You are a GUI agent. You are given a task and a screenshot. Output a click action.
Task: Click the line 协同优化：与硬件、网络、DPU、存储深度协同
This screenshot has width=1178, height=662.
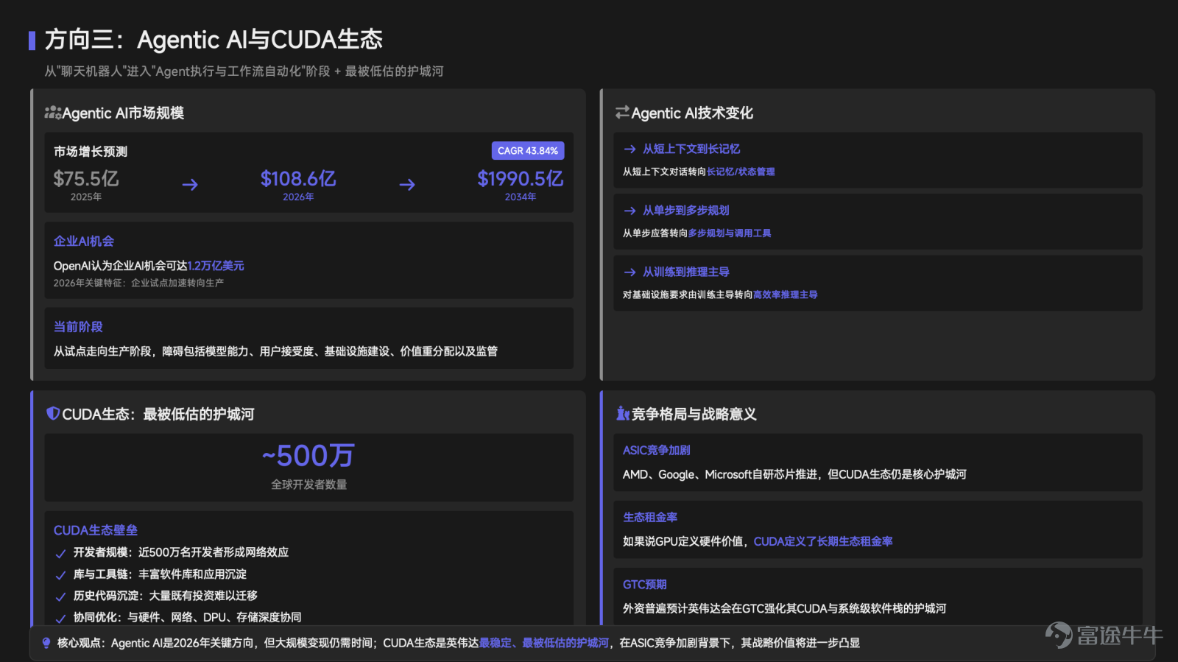pyautogui.click(x=188, y=617)
